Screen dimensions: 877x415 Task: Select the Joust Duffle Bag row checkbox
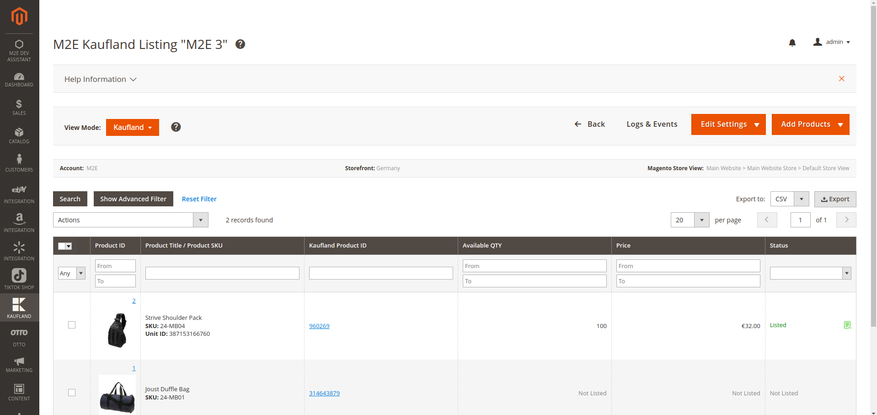pyautogui.click(x=72, y=393)
